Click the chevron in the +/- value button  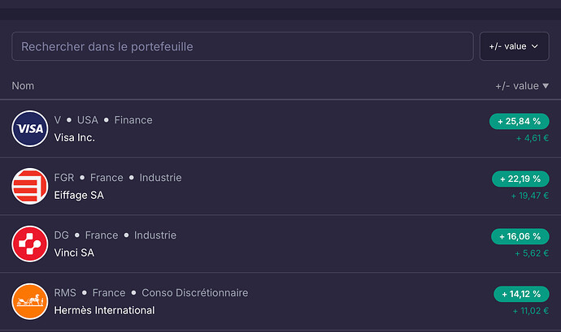pyautogui.click(x=534, y=46)
